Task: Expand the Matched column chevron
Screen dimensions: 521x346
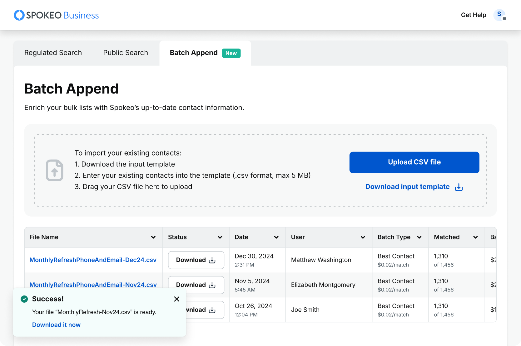Action: (475, 237)
